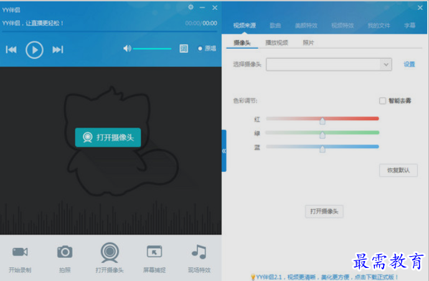
Task: Click the gray 打开摄像头 button in panel
Action: coord(324,211)
